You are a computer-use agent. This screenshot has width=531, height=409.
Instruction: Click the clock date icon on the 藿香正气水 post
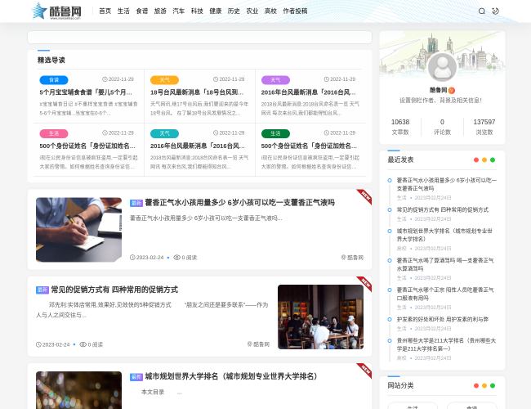coord(132,258)
